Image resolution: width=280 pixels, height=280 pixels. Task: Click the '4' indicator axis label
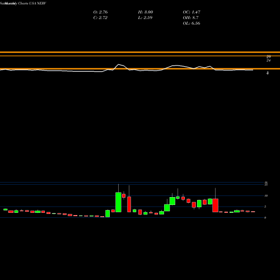[268, 73]
